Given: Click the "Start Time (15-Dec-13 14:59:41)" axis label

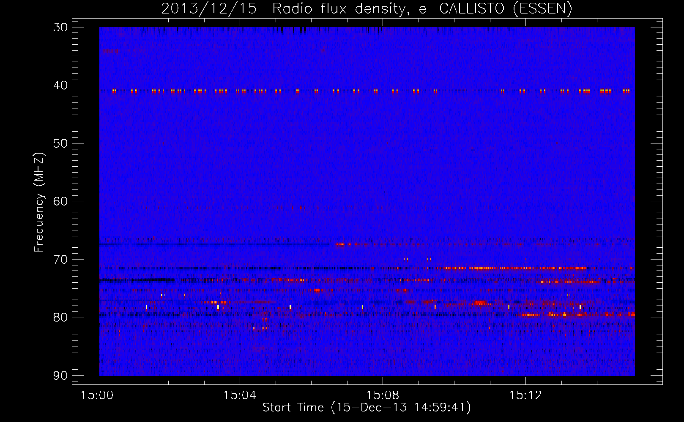Looking at the screenshot, I should pyautogui.click(x=367, y=408).
